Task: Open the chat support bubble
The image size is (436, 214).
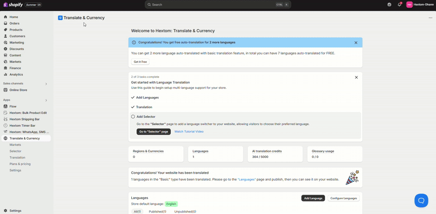Action: tap(421, 200)
